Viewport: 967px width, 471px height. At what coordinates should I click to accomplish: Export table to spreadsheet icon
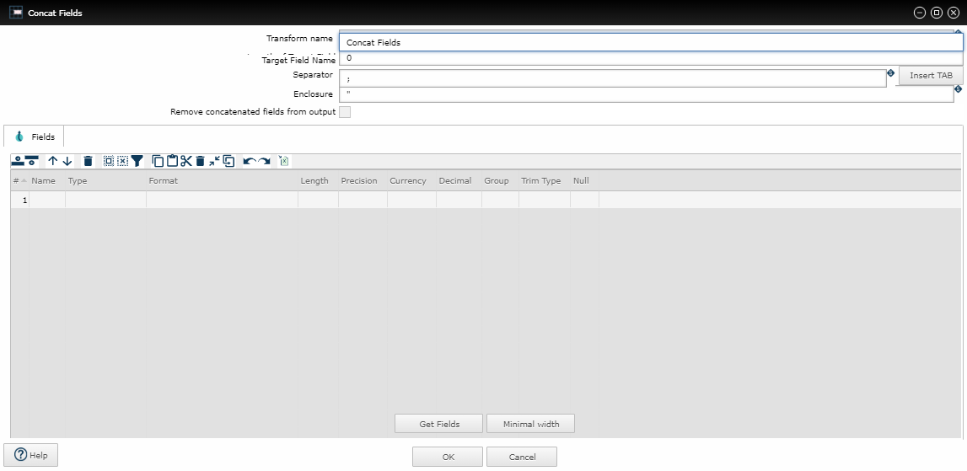pos(283,161)
